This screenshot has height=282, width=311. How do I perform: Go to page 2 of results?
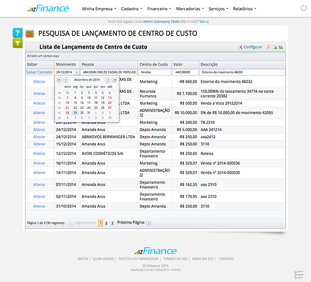click(x=106, y=223)
